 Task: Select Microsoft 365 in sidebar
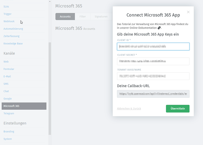[x=24, y=106]
